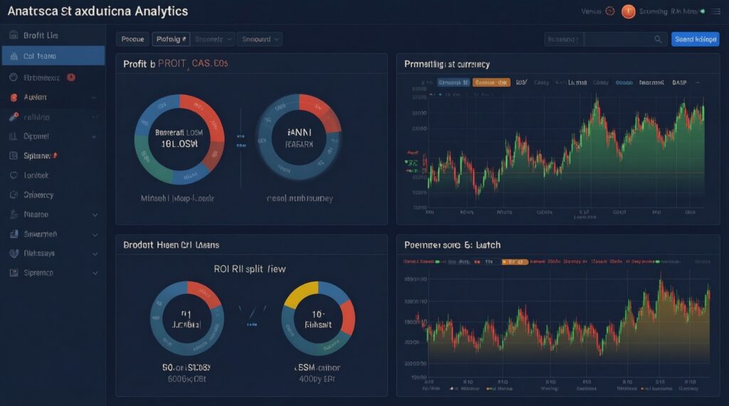Select the red Auden sidebar icon
729x406 pixels.
pos(14,97)
